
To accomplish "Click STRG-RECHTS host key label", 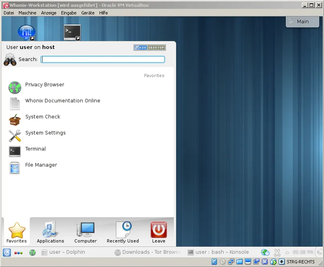I will click(x=301, y=262).
